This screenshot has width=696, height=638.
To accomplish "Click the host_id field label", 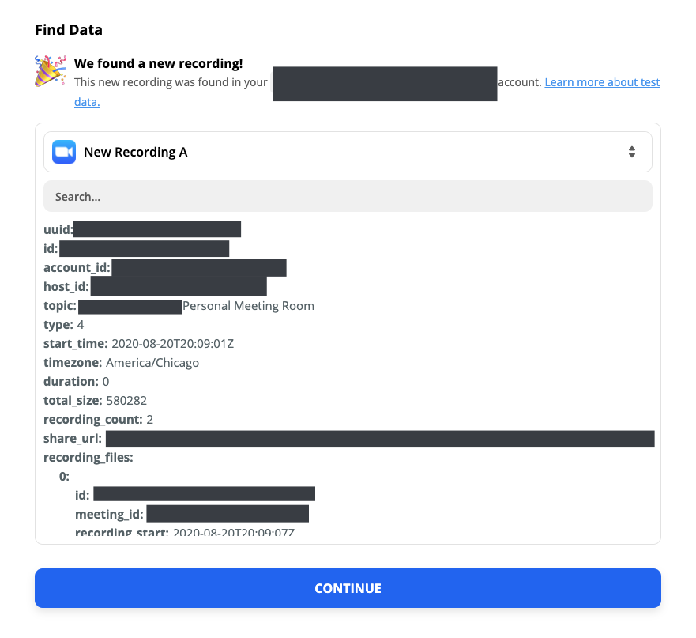I will (x=66, y=286).
